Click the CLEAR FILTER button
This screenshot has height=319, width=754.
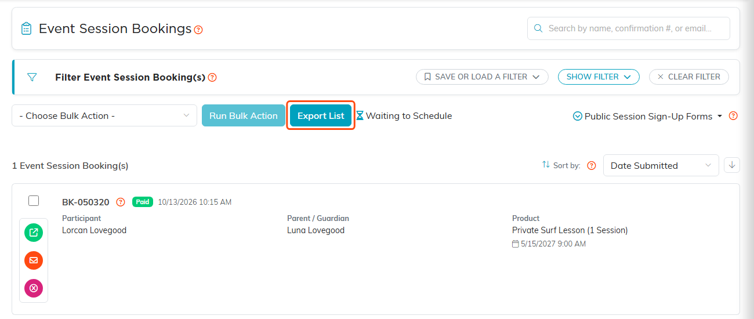click(x=689, y=77)
